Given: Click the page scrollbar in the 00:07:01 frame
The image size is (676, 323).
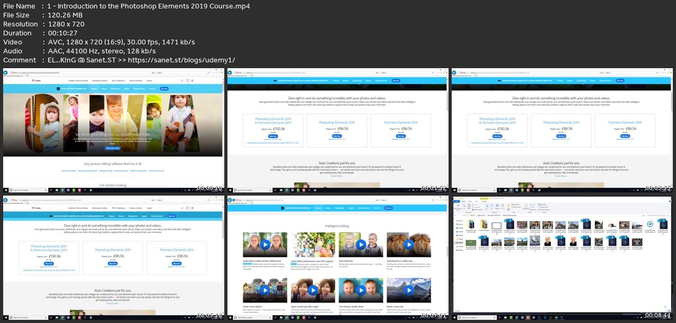Looking at the screenshot, I should tap(447, 252).
